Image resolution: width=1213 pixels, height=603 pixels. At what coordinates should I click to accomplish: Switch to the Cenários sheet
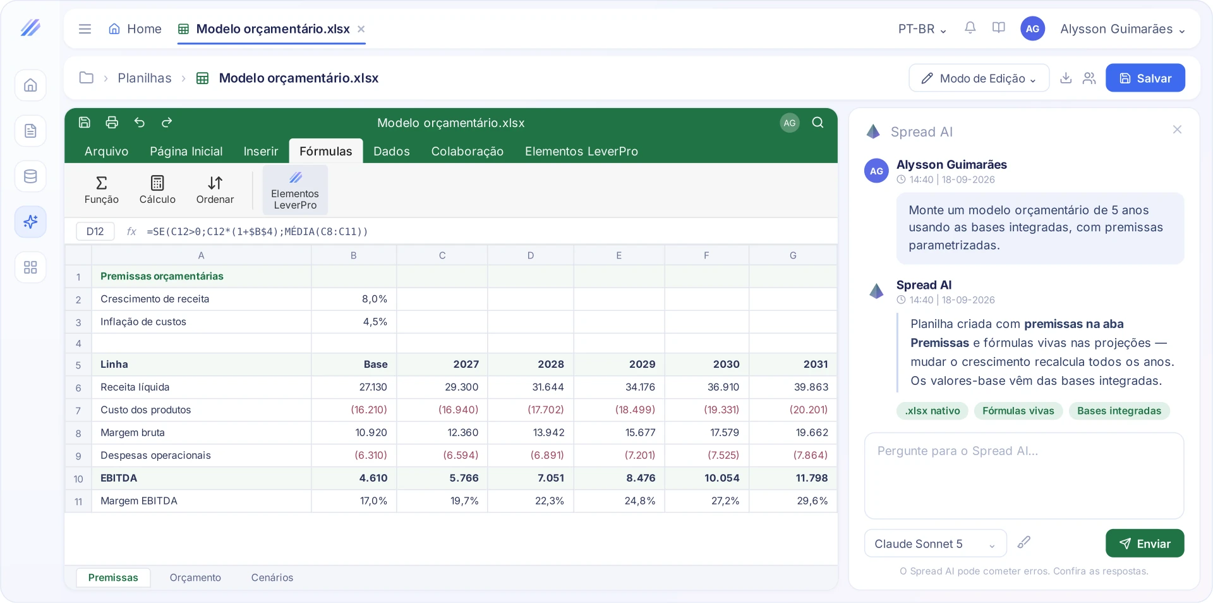click(x=272, y=578)
